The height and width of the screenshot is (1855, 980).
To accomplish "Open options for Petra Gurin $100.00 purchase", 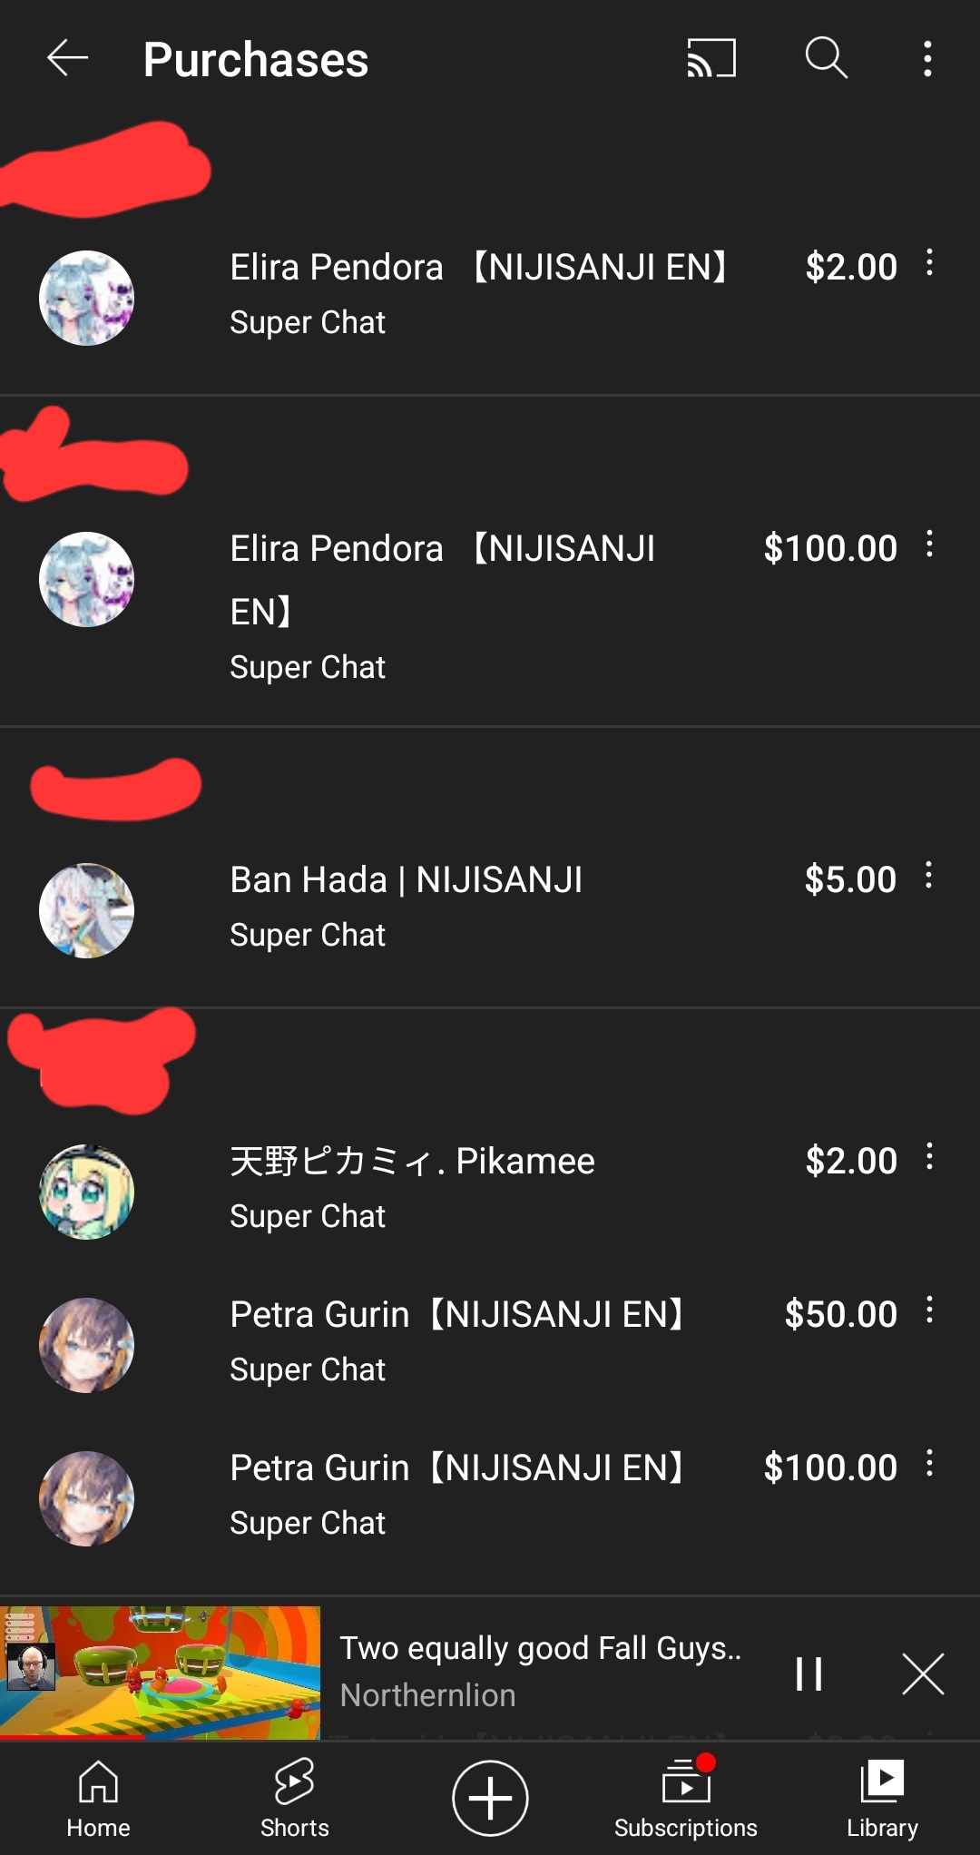I will (x=929, y=1464).
